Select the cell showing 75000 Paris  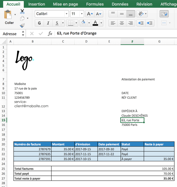tap(132, 125)
